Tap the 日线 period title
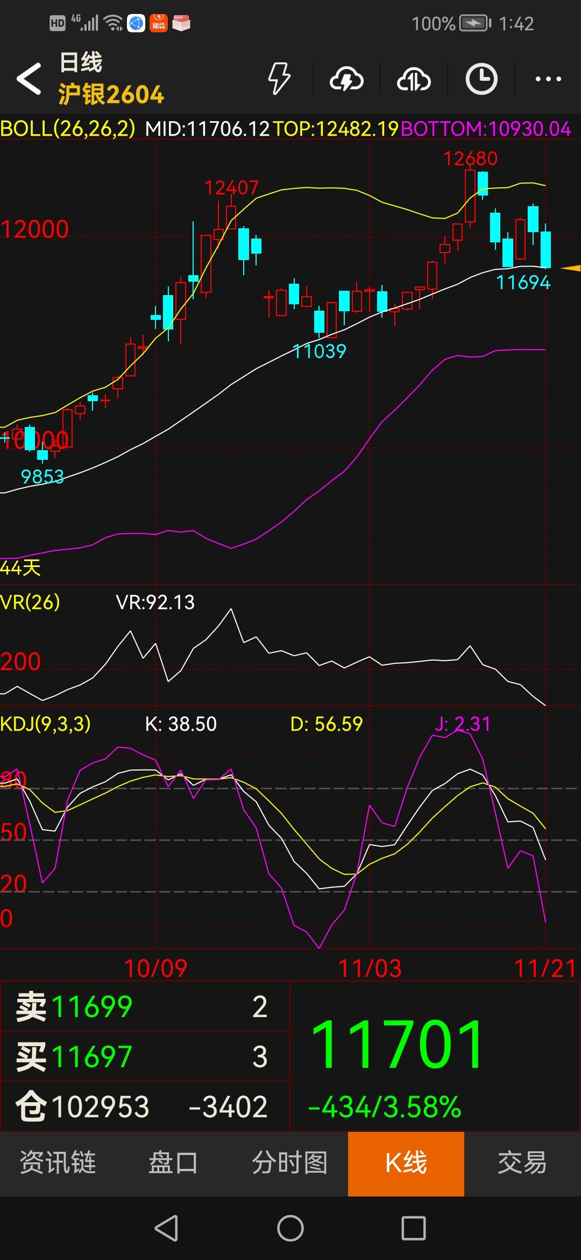Image resolution: width=581 pixels, height=1260 pixels. 81,62
